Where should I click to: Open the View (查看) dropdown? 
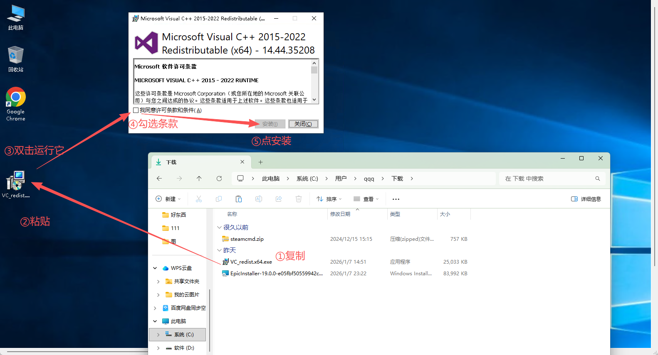point(366,199)
